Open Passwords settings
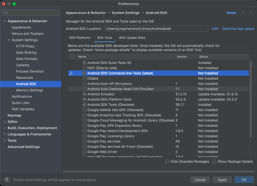The height and width of the screenshot is (186, 257). pos(24,78)
